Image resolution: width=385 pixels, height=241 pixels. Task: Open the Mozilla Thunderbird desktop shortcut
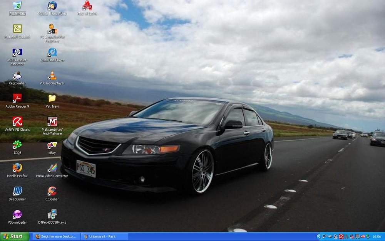(52, 6)
